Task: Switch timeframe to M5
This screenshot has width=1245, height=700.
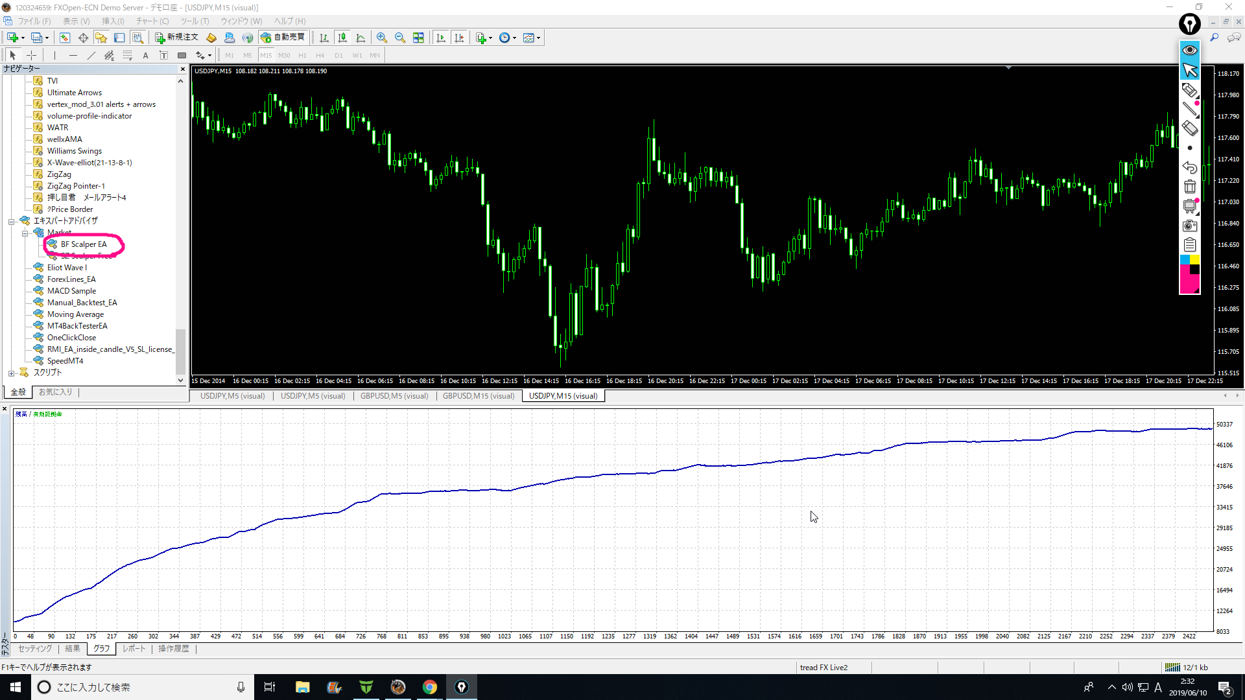Action: tap(248, 55)
